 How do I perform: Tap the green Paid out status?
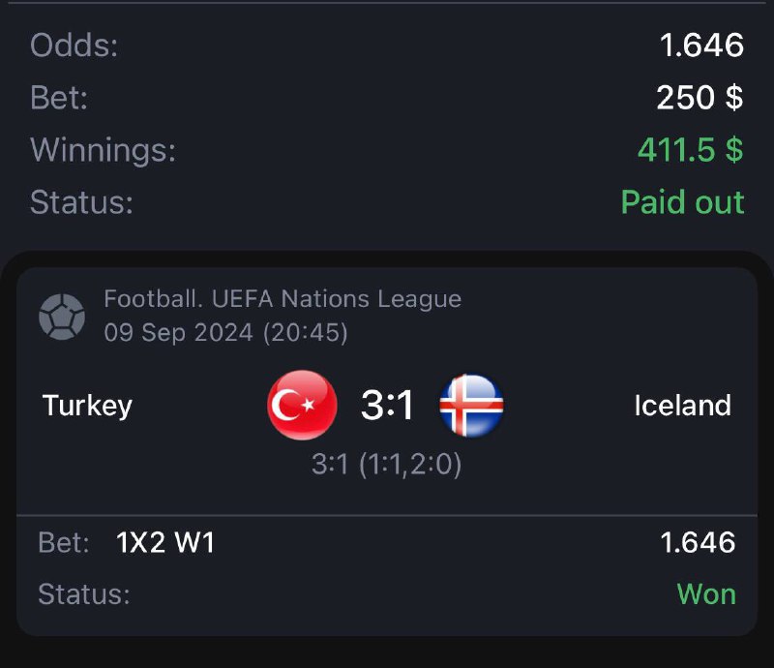tap(682, 202)
